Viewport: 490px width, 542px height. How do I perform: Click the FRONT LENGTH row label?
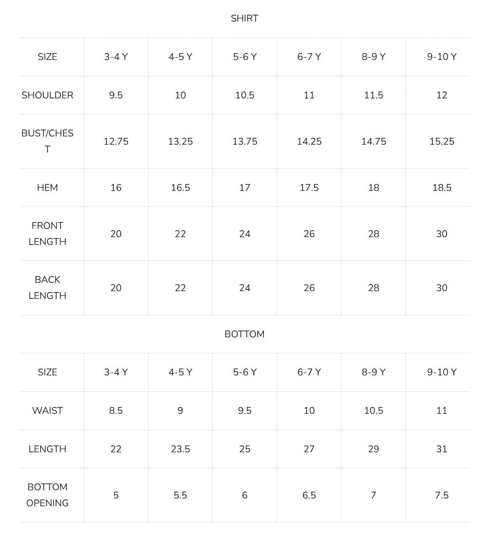(47, 233)
